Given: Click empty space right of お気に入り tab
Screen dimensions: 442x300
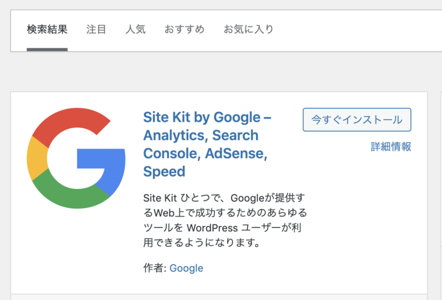Looking at the screenshot, I should pyautogui.click(x=357, y=29).
